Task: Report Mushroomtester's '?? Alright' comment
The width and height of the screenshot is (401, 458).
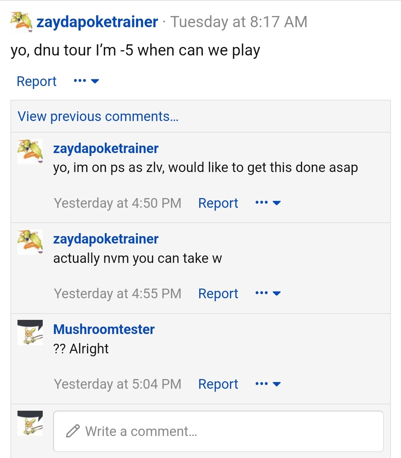Action: [218, 384]
